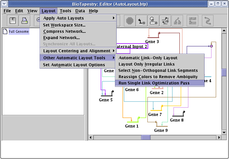Choose Set Workspace Size option

tap(64, 25)
